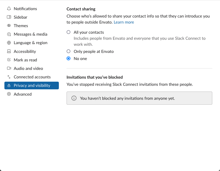Click the Language & region globe icon
The width and height of the screenshot is (220, 171).
(x=9, y=43)
